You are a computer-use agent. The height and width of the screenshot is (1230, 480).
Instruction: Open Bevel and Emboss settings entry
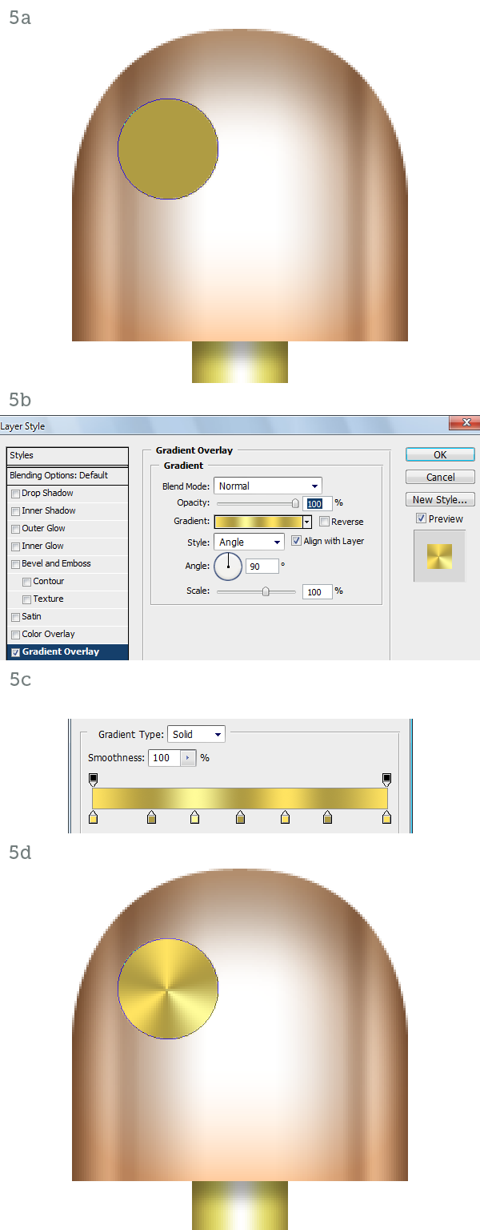(67, 564)
